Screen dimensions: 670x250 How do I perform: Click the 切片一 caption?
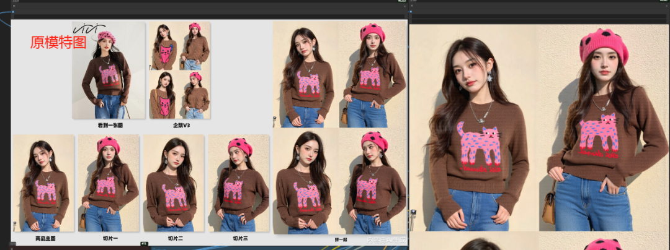coord(110,238)
